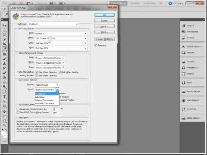The height and width of the screenshot is (155, 207).
Task: Toggle Profile Mismatches Ask When Opening
Action: point(37,72)
